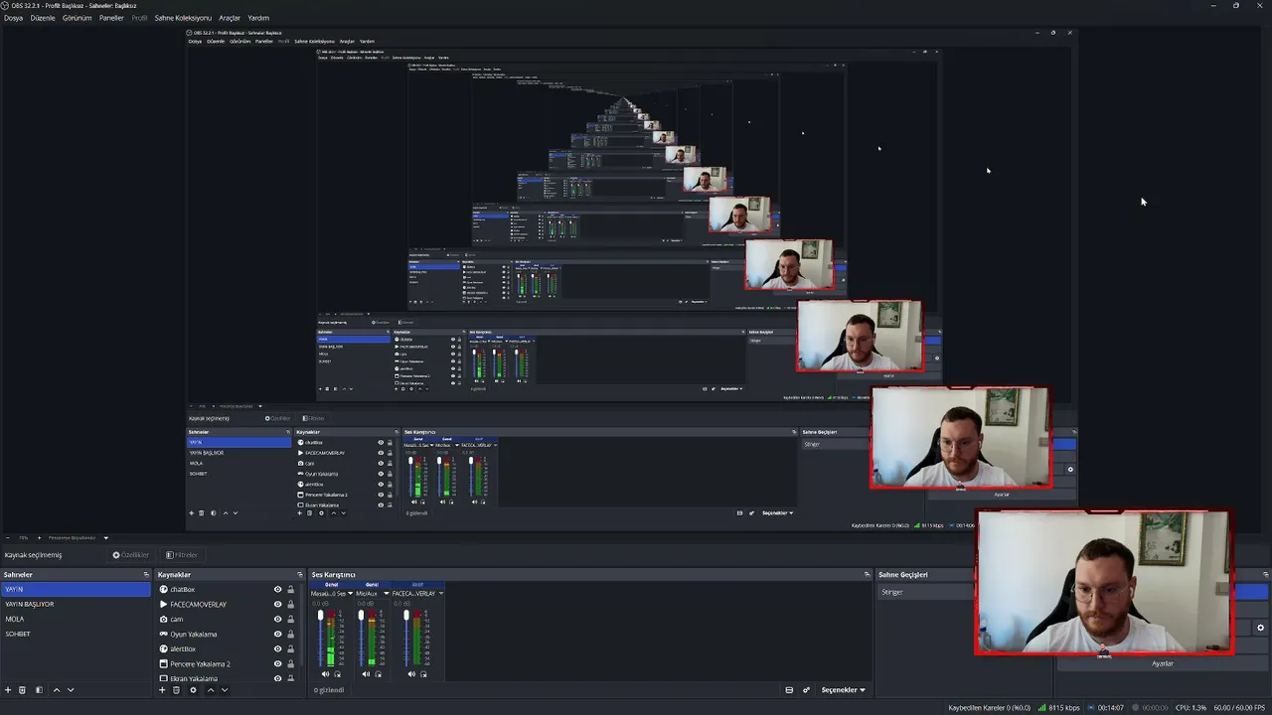Hide the alertBox source
The height and width of the screenshot is (715, 1272).
coord(278,648)
